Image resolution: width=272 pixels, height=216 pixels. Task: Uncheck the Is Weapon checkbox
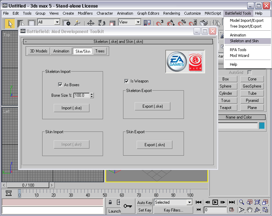[126, 81]
